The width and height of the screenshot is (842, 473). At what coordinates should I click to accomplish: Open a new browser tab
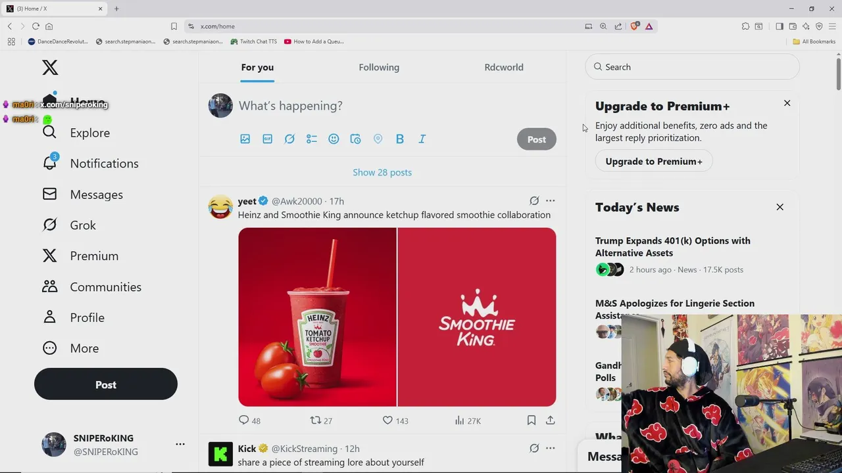click(x=116, y=9)
